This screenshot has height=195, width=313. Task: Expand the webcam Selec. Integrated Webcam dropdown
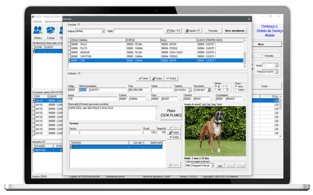(x=213, y=166)
